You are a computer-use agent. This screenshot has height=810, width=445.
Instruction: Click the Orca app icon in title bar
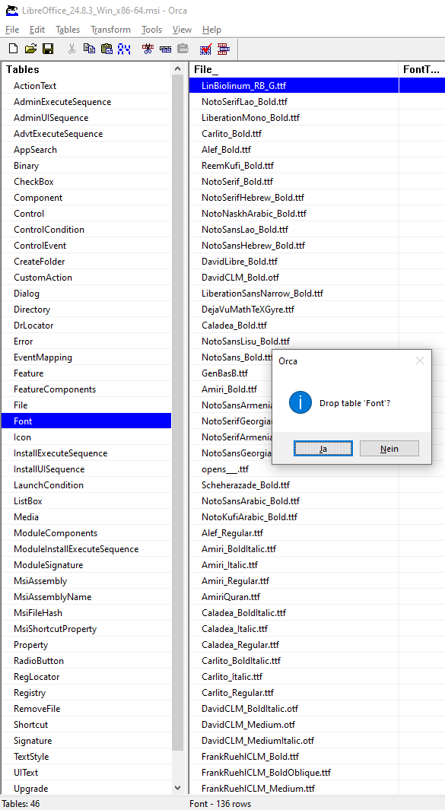click(x=11, y=11)
